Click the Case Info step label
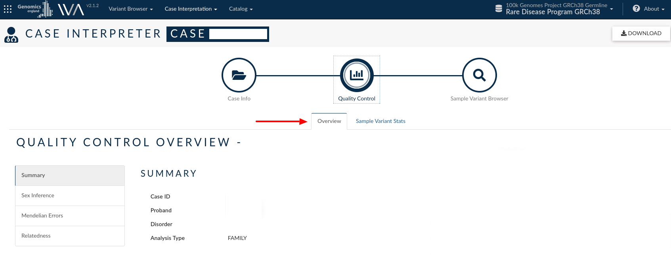This screenshot has height=255, width=671. coord(239,98)
